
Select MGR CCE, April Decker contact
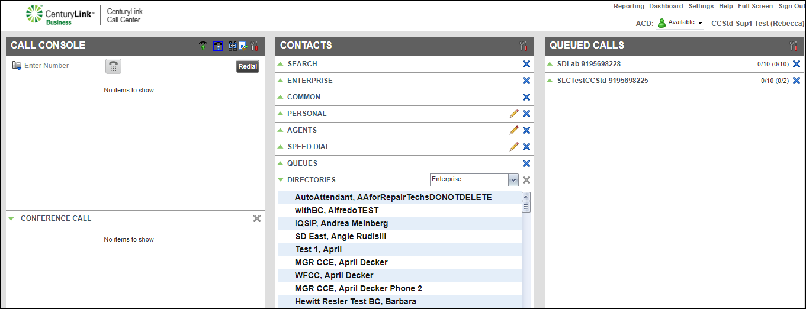coord(400,262)
